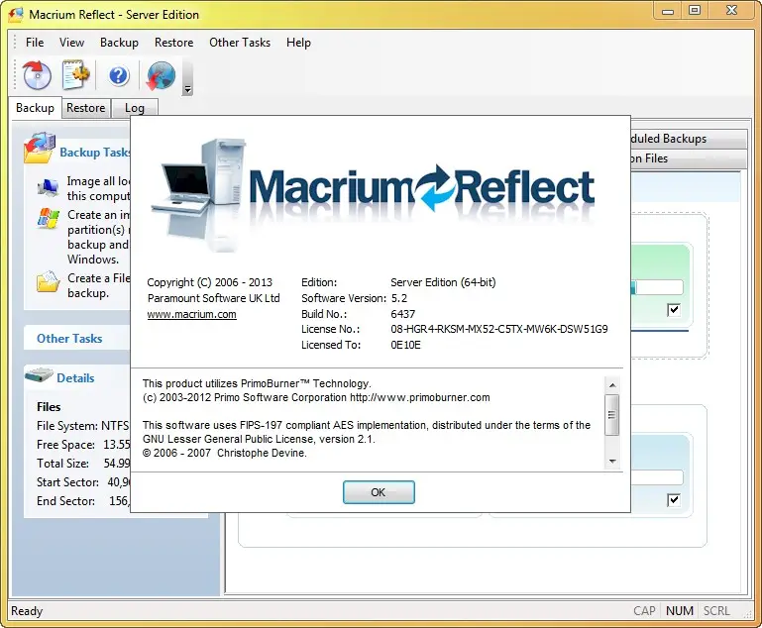Open the View menu
Viewport: 762px width, 628px height.
[x=72, y=43]
